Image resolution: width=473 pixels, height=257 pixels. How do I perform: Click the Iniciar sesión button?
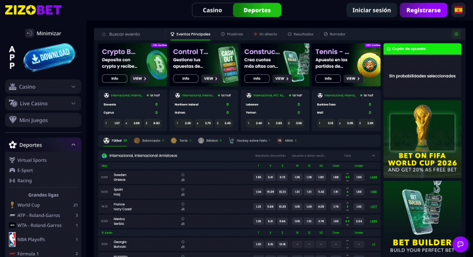[371, 10]
